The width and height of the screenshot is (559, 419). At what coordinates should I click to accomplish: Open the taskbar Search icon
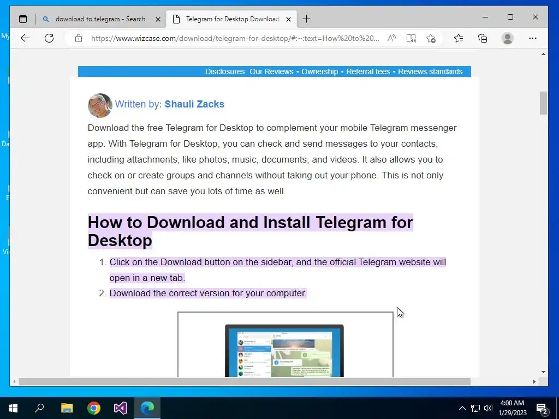(39, 408)
